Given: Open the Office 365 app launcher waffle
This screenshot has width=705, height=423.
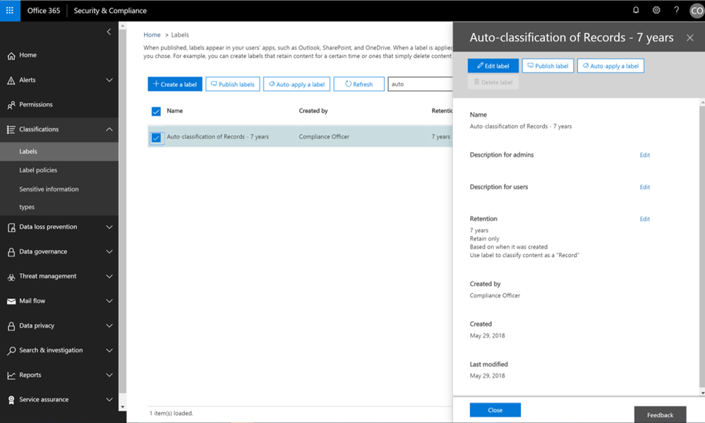Looking at the screenshot, I should (10, 11).
